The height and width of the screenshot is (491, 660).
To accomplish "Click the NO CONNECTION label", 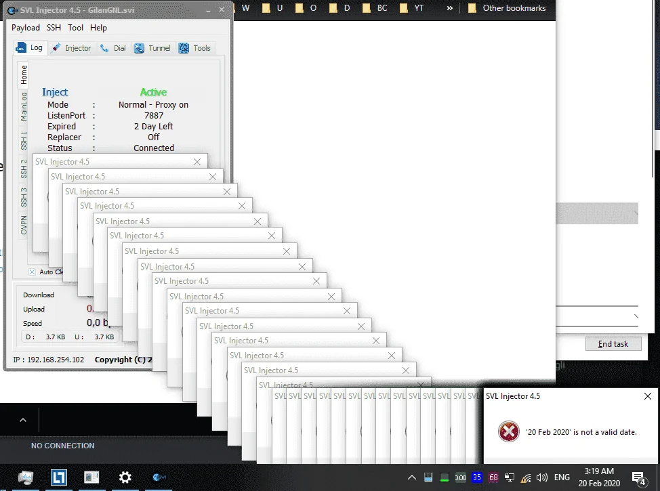I will pyautogui.click(x=63, y=446).
